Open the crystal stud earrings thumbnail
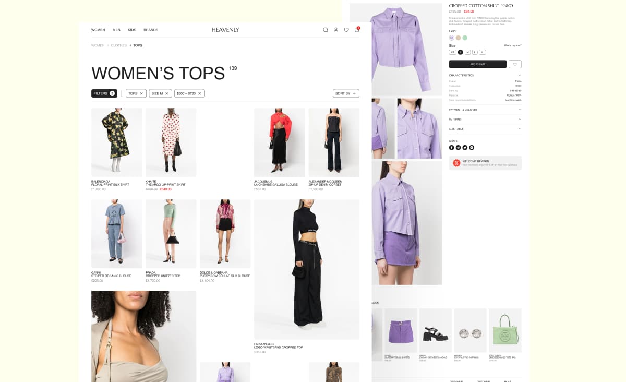626x382 pixels. click(x=470, y=331)
